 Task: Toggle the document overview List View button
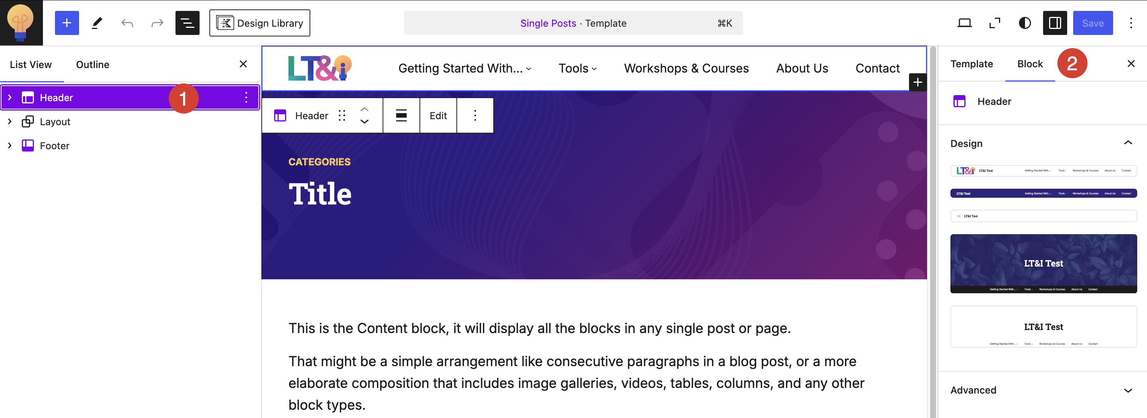coord(188,23)
